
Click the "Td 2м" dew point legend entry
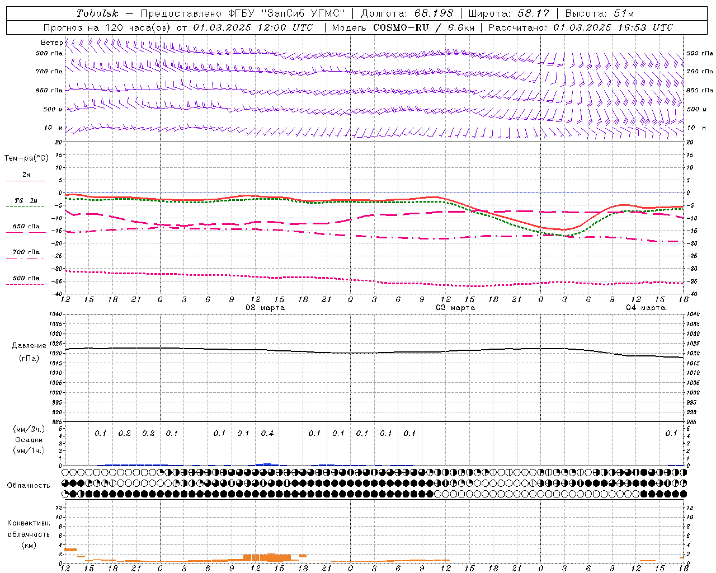26,200
